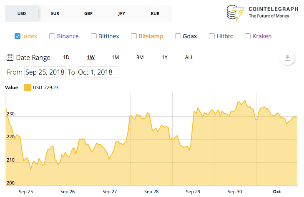The height and width of the screenshot is (197, 304).
Task: Select the 1W range option
Action: tap(91, 57)
